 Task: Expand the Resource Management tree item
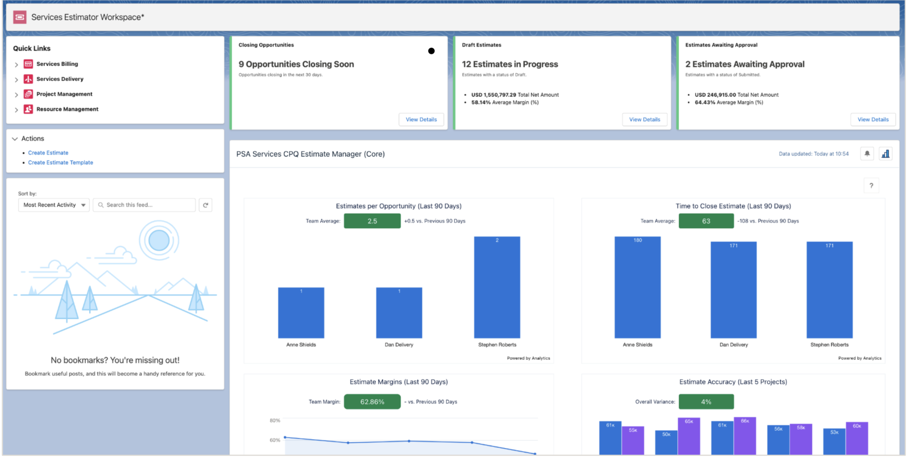17,110
